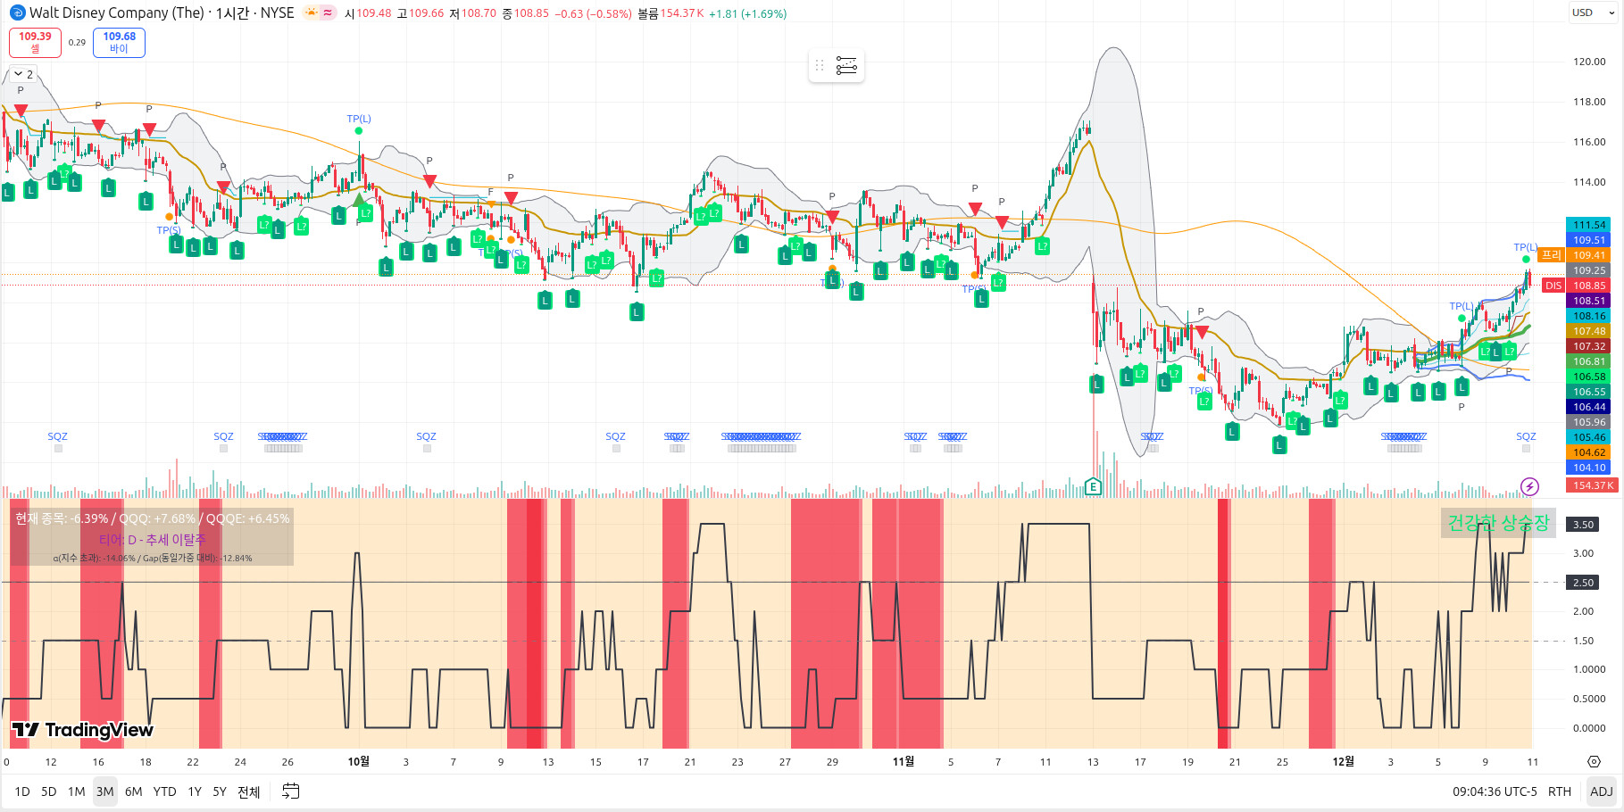Open the floating toolbar settings icon
Viewport: 1624px width, 812px height.
point(846,65)
